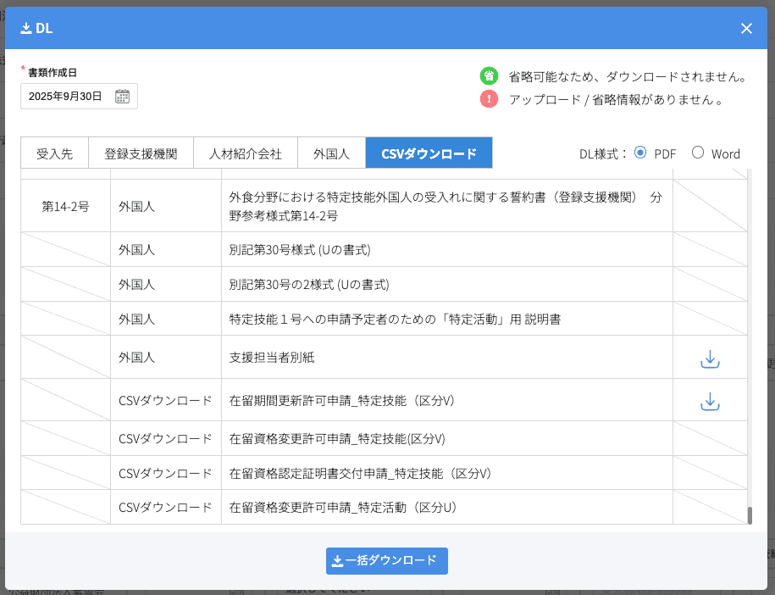Select the CSVダウンロード tab

[429, 153]
